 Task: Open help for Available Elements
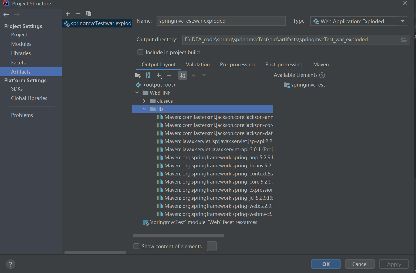pos(322,75)
